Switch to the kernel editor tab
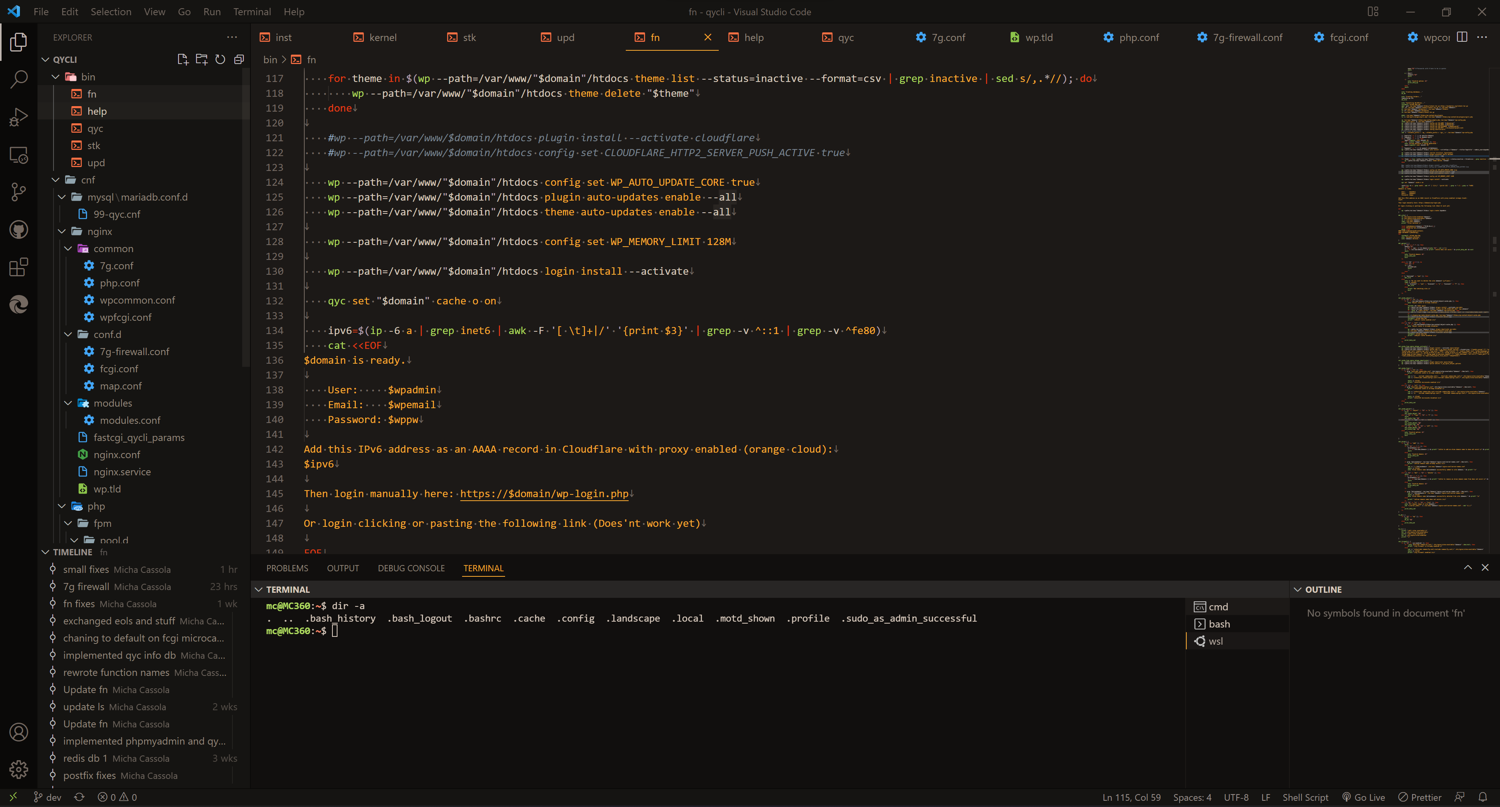The image size is (1500, 807). (x=382, y=37)
